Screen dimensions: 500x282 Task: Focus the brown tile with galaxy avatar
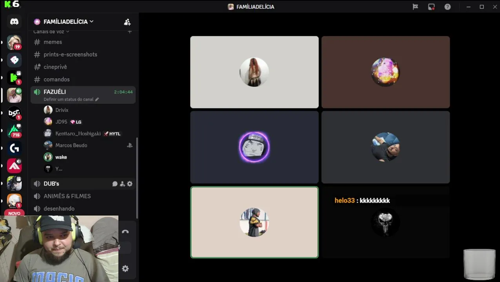pos(385,72)
